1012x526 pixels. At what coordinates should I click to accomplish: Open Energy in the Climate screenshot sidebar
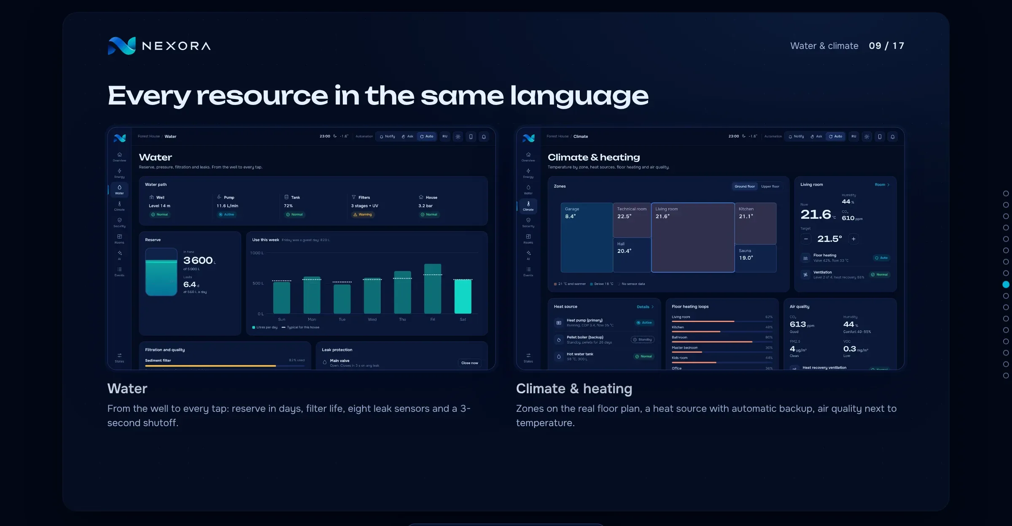tap(528, 173)
